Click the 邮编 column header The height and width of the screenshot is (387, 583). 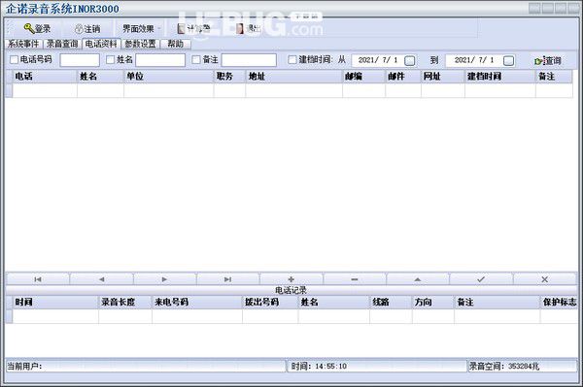click(364, 77)
